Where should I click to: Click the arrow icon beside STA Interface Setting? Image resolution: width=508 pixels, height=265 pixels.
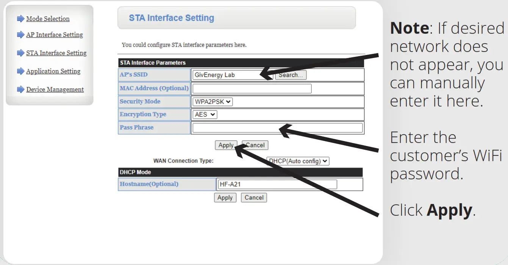point(21,53)
